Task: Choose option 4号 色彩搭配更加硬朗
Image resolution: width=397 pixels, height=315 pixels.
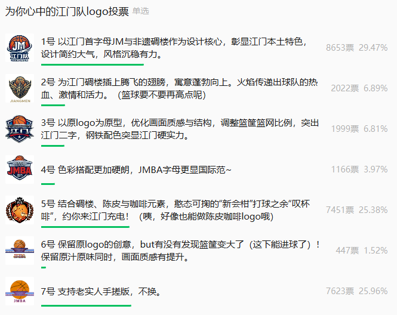Action: point(136,169)
